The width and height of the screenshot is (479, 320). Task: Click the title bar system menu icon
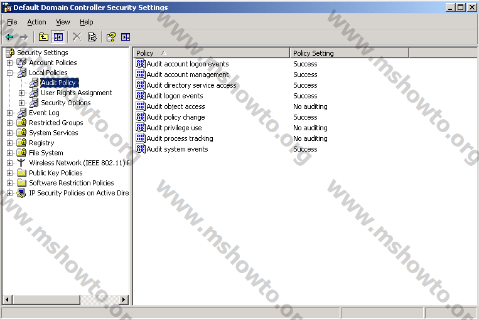coord(8,8)
